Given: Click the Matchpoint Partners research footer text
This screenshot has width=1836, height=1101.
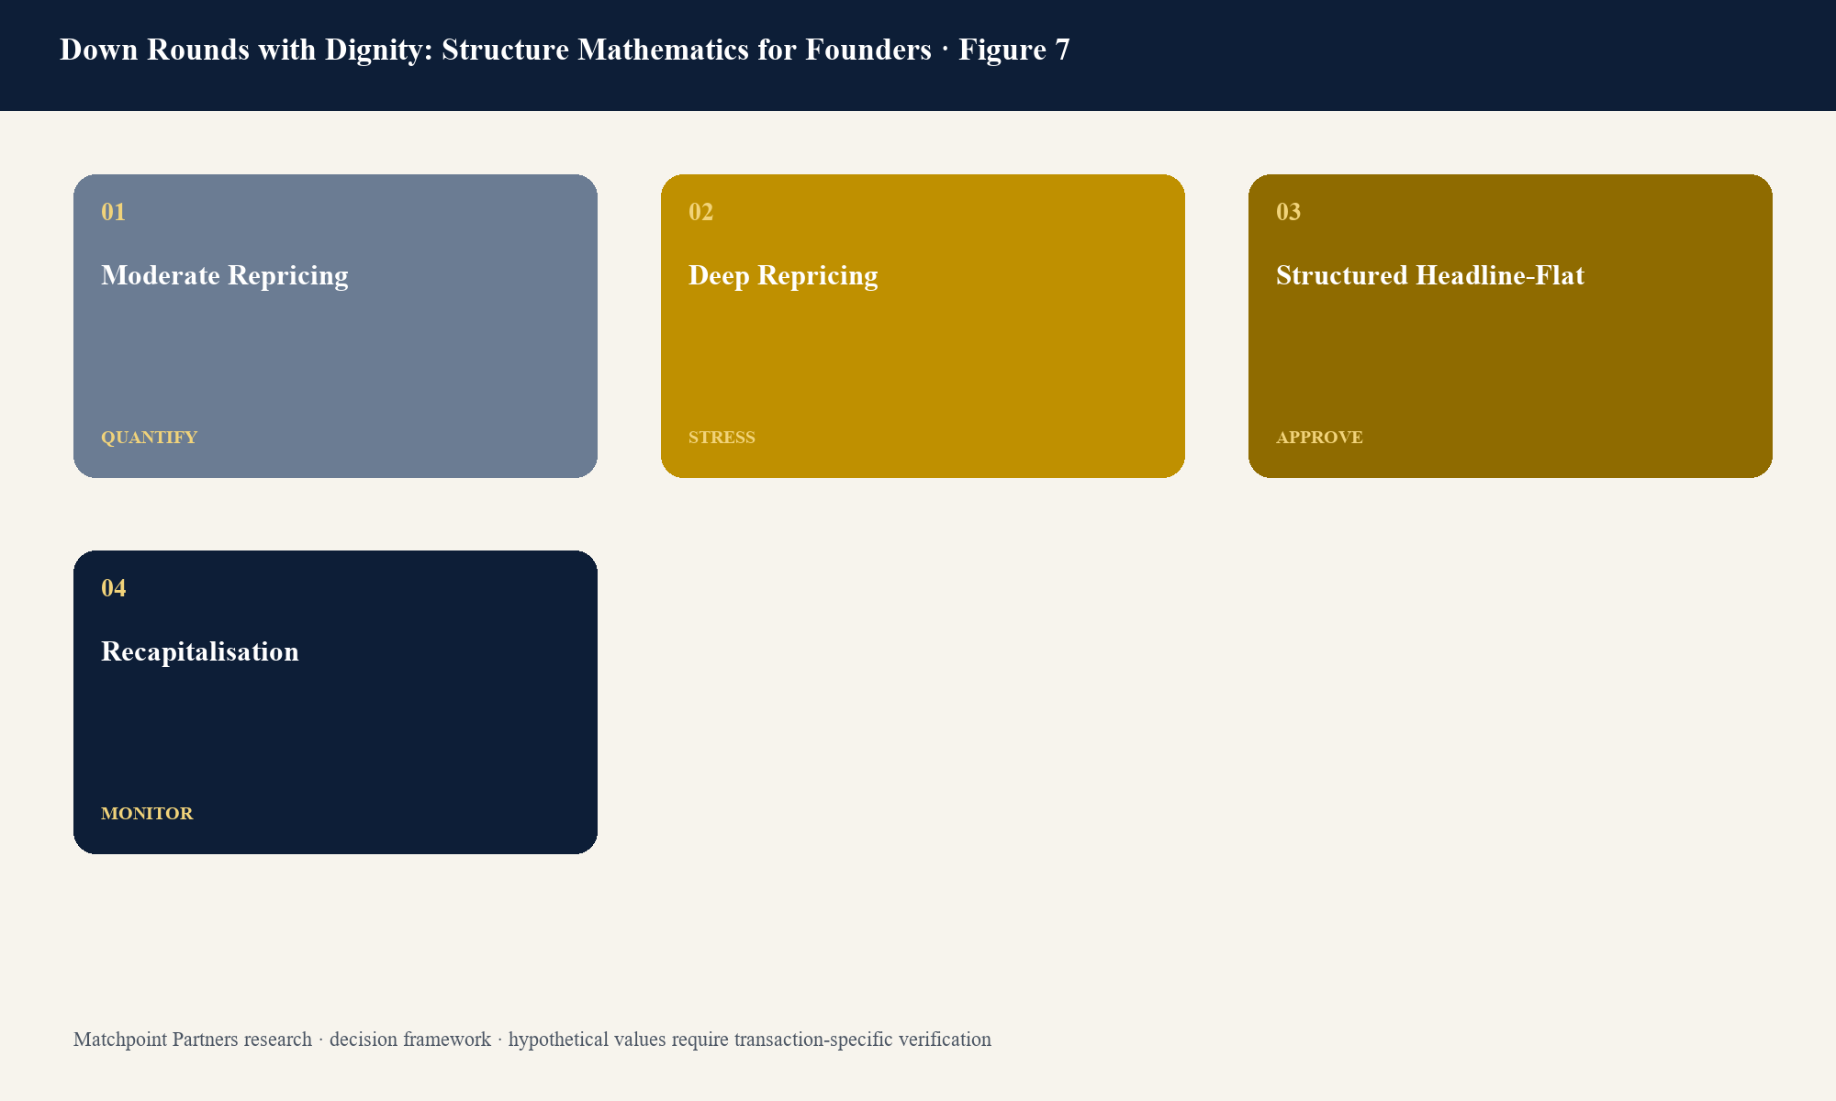Looking at the screenshot, I should point(193,1040).
